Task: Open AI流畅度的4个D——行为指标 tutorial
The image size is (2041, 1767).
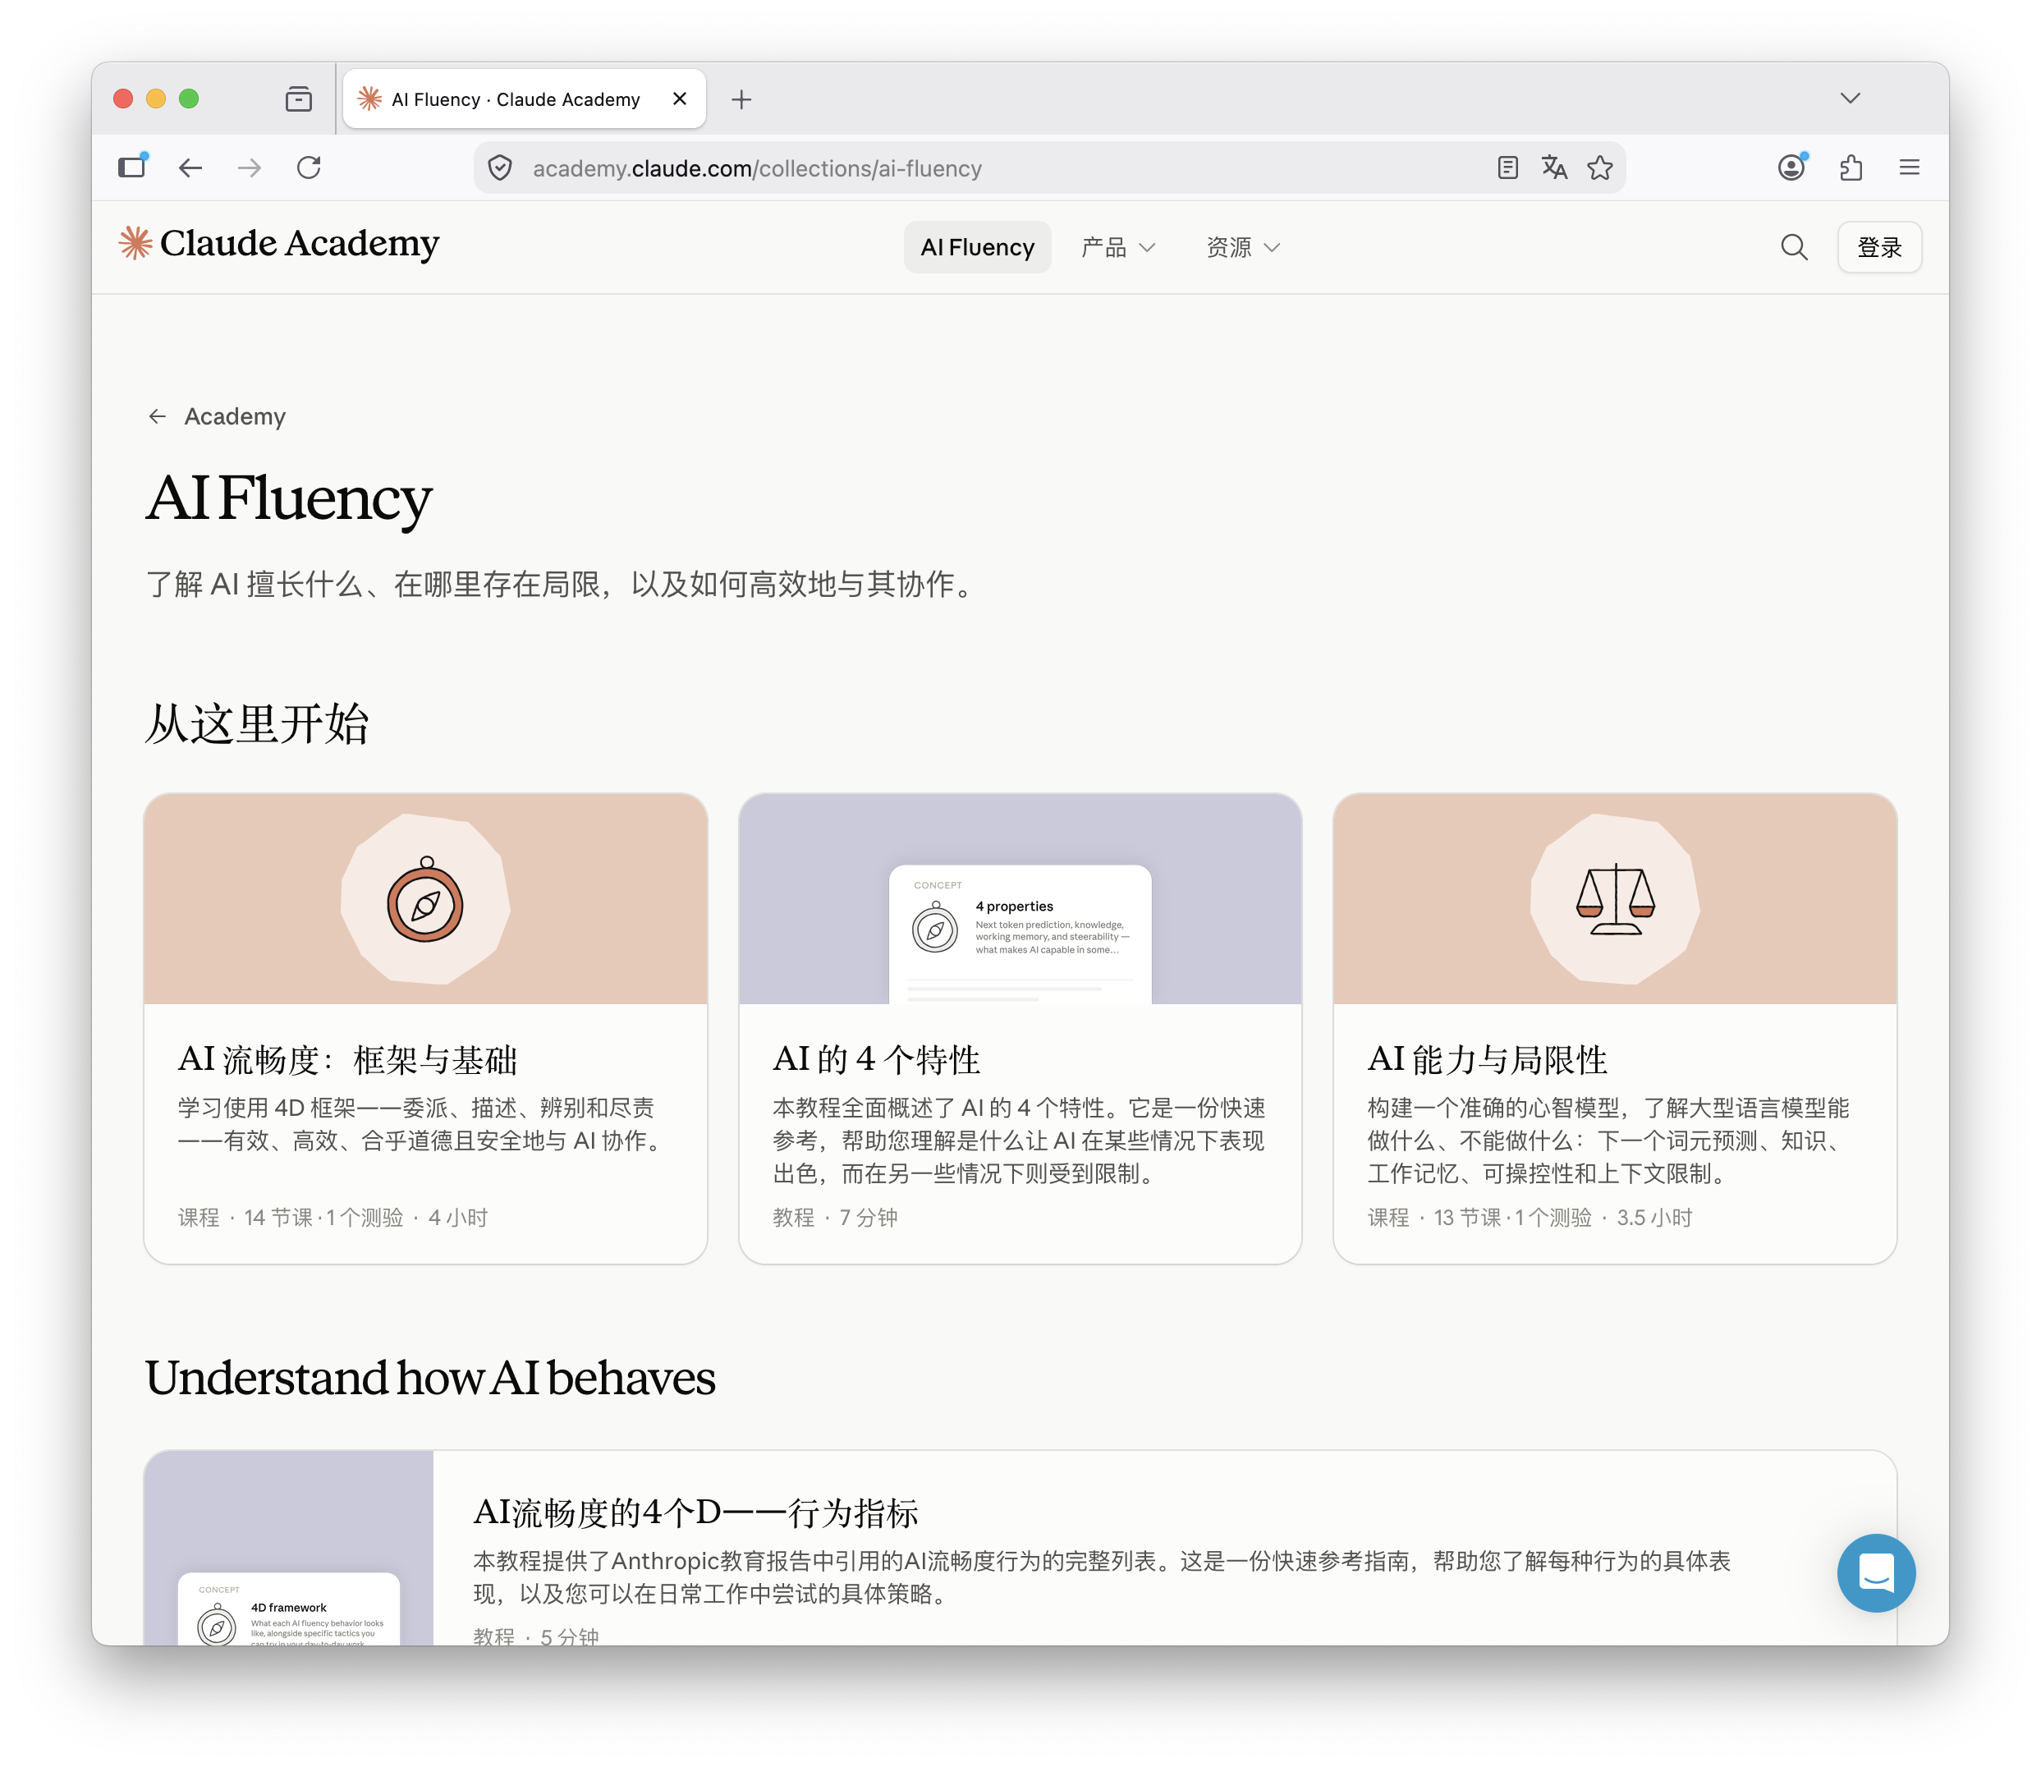Action: (x=695, y=1512)
